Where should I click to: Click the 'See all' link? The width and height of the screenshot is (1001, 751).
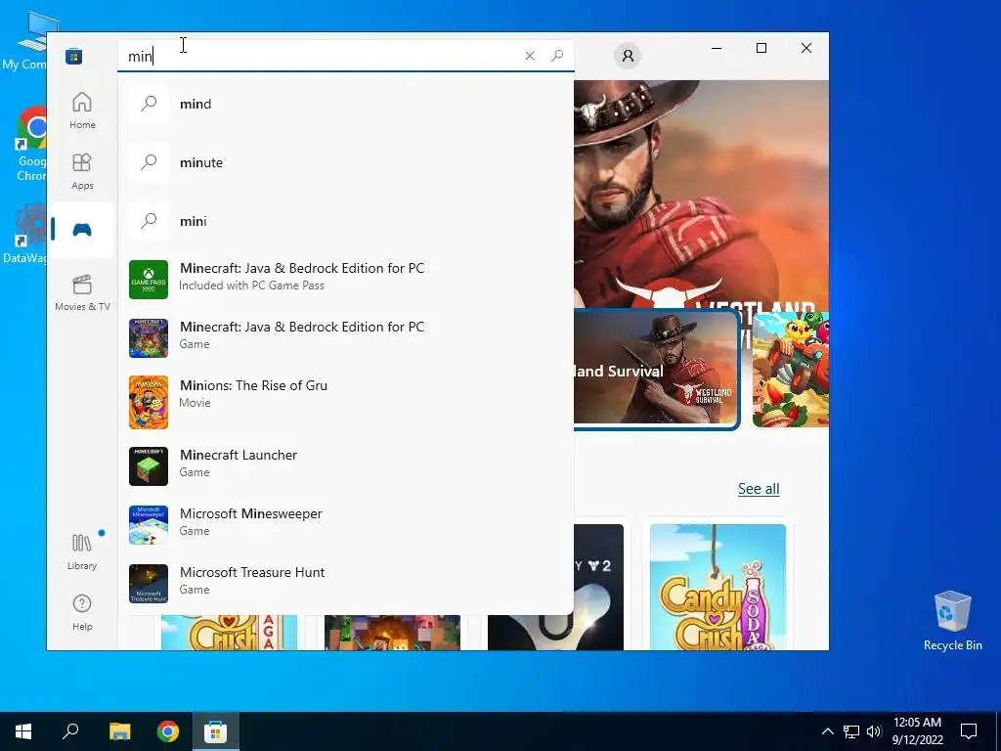coord(759,489)
